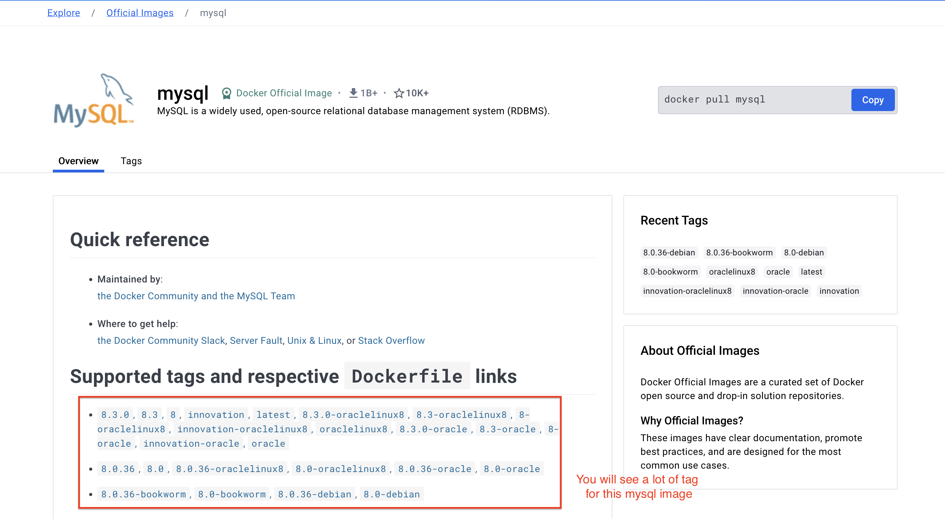Open the Docker Community Slack link

(161, 340)
